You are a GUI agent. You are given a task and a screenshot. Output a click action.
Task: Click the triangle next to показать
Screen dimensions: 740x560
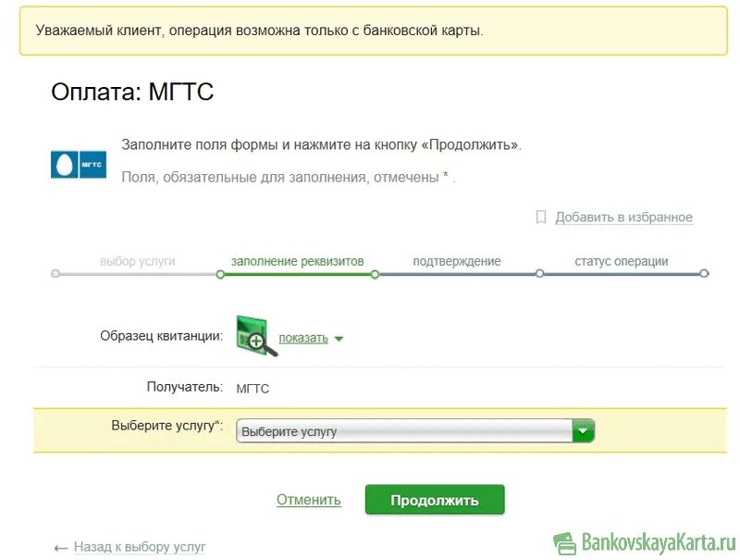339,338
